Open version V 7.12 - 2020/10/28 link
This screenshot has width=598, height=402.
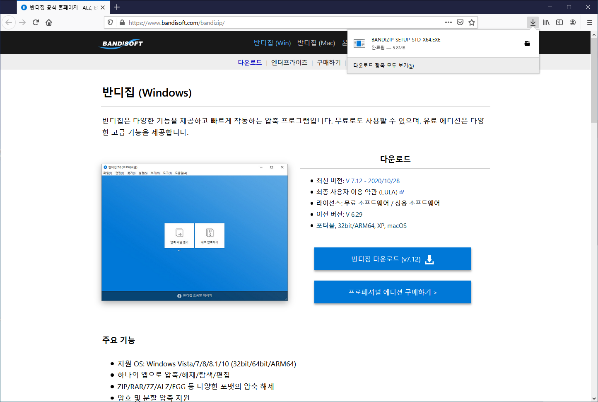coord(373,181)
